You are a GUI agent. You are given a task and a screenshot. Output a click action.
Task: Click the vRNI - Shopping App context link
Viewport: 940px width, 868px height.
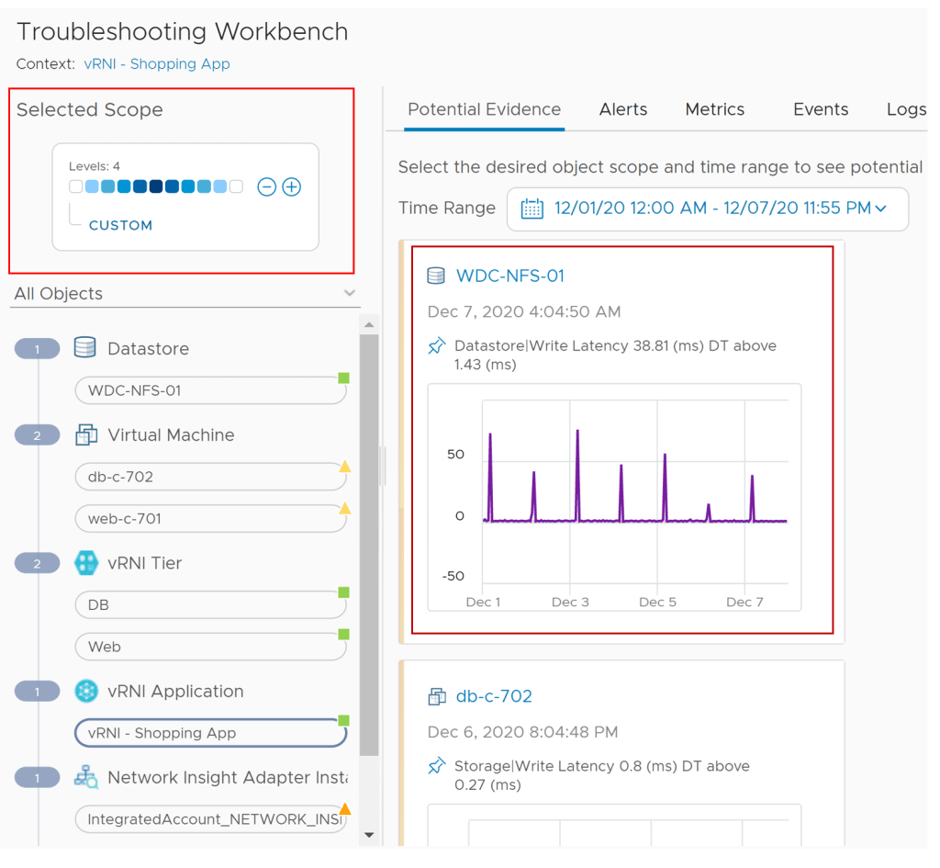[x=156, y=64]
